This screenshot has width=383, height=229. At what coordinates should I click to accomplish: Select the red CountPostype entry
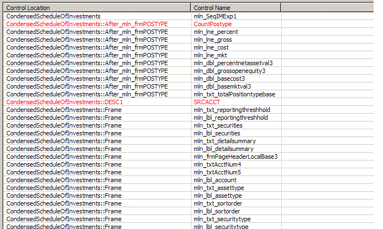click(x=213, y=25)
